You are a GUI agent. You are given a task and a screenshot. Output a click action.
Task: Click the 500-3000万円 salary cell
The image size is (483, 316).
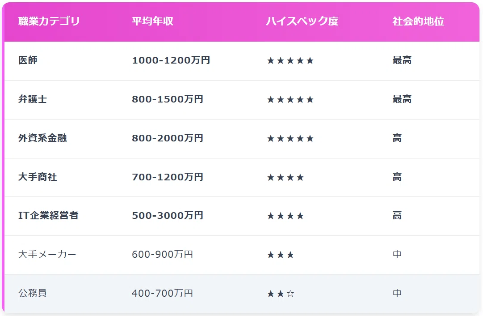tap(168, 215)
